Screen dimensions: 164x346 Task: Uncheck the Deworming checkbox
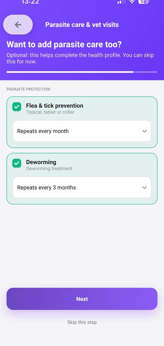(x=17, y=163)
